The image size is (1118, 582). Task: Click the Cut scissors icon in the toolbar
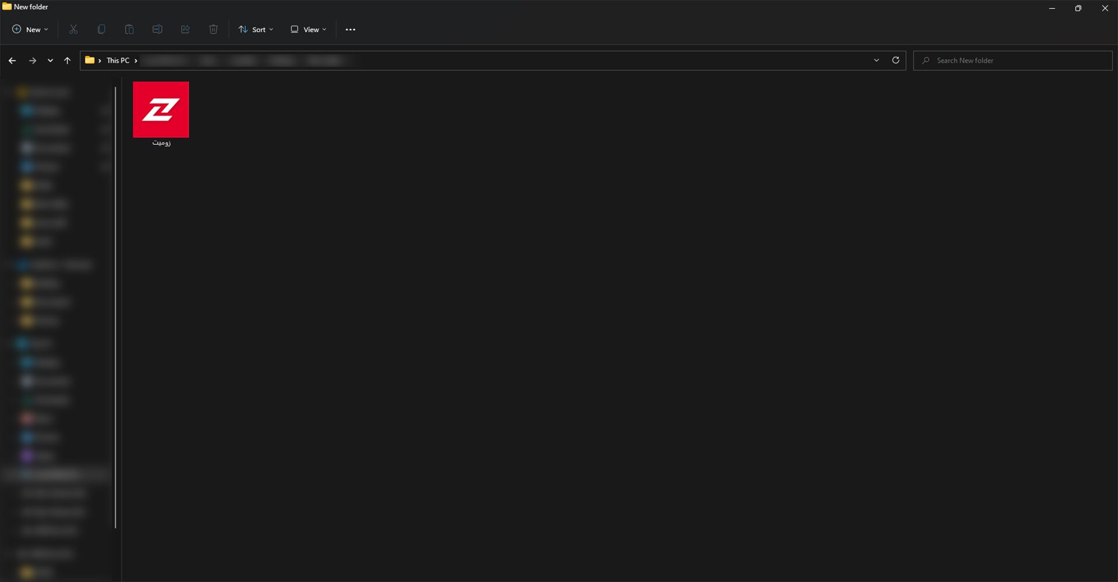pyautogui.click(x=73, y=30)
